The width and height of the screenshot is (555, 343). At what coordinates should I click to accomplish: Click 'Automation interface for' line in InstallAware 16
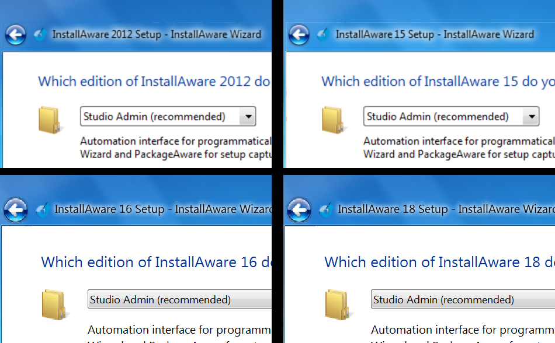pos(179,330)
